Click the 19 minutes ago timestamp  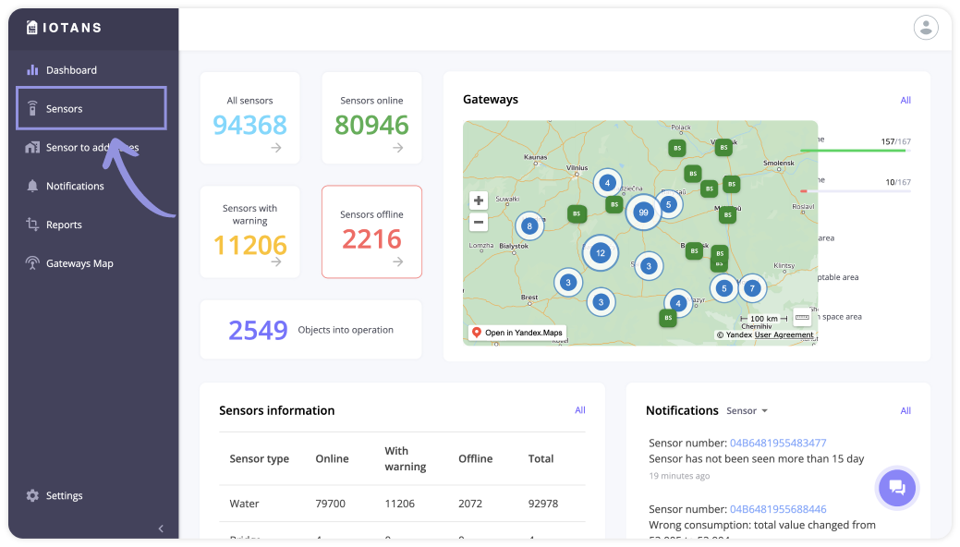click(x=680, y=476)
